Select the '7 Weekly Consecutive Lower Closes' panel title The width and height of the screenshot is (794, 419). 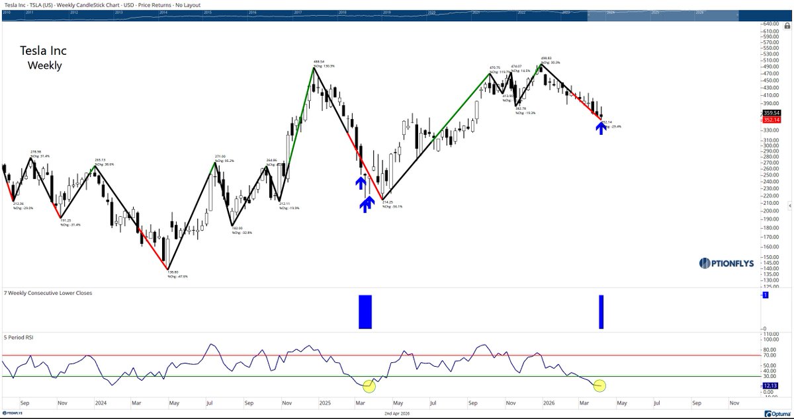point(48,291)
